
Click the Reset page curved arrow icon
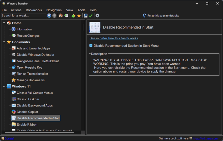click(145, 16)
